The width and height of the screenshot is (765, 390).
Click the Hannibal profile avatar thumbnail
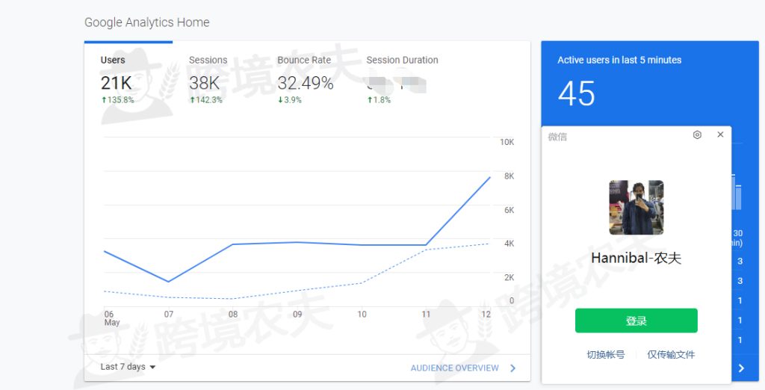click(x=637, y=208)
